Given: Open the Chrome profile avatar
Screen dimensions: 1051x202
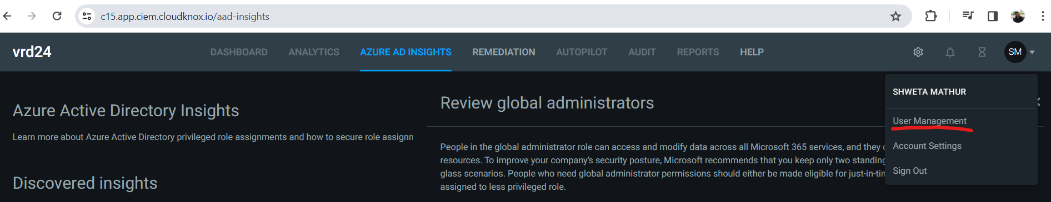Looking at the screenshot, I should (x=1018, y=16).
